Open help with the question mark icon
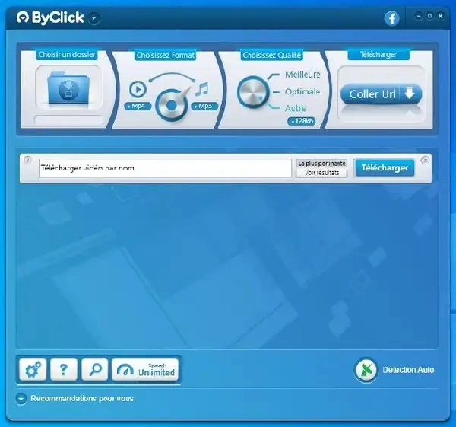This screenshot has width=456, height=427. 64,371
